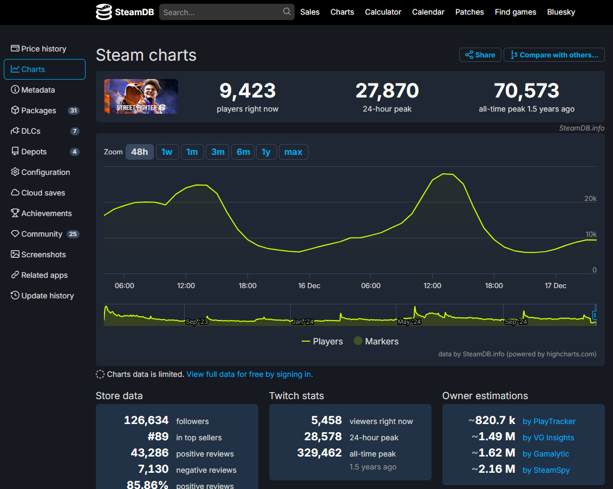Screen dimensions: 613x489
Task: Click the 5,458 viewers right now value
Action: [x=327, y=420]
